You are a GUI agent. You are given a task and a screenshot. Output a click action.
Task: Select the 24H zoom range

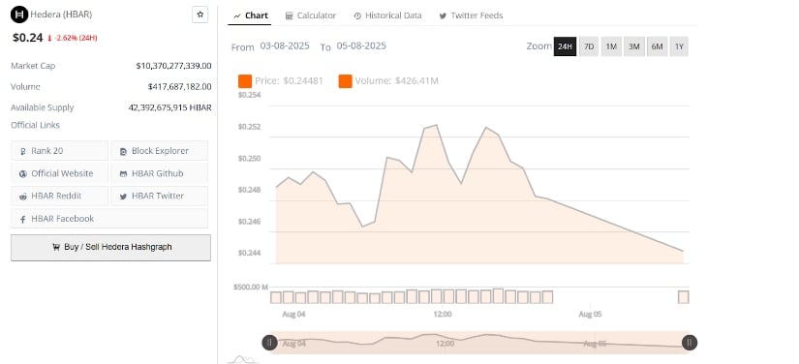tap(565, 46)
